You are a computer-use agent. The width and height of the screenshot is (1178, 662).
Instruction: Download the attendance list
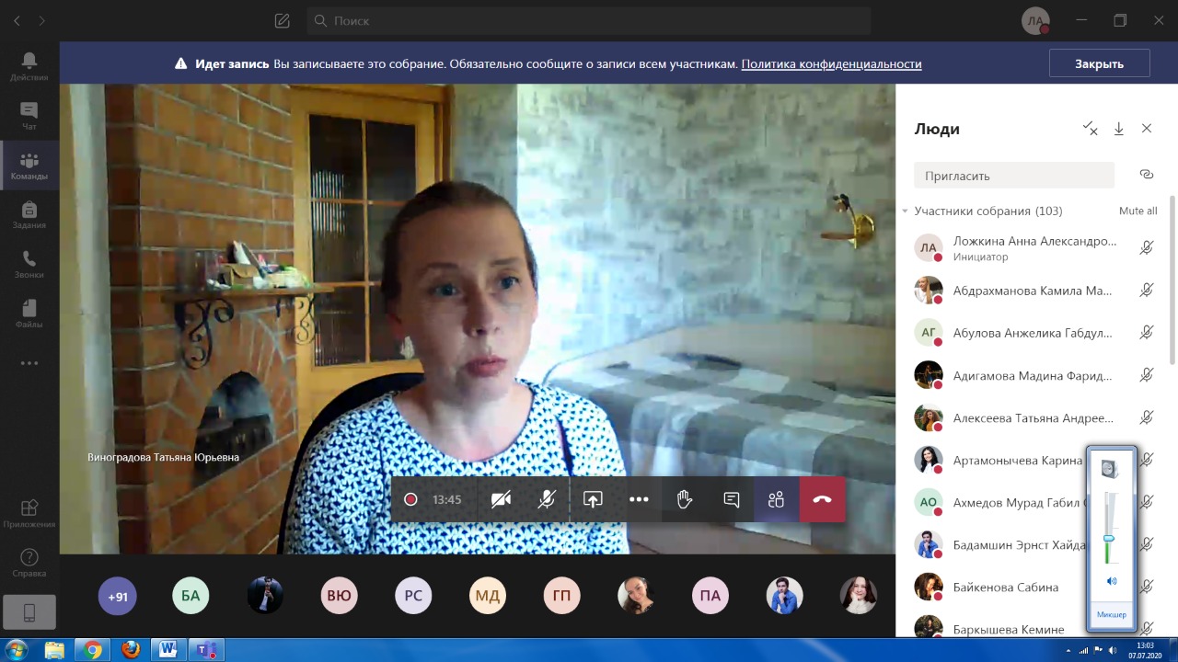tap(1118, 129)
